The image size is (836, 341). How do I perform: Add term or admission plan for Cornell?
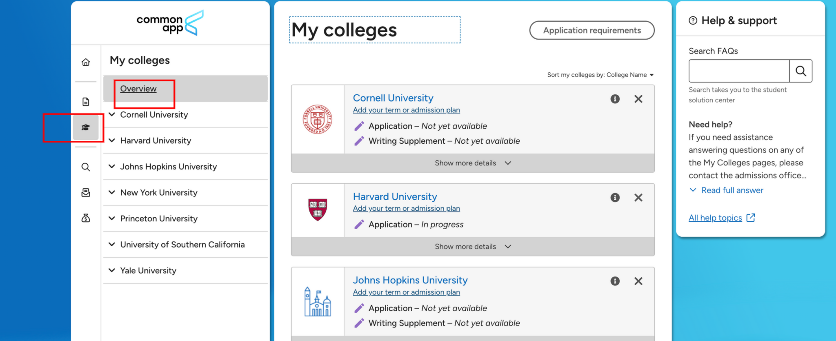tap(407, 110)
